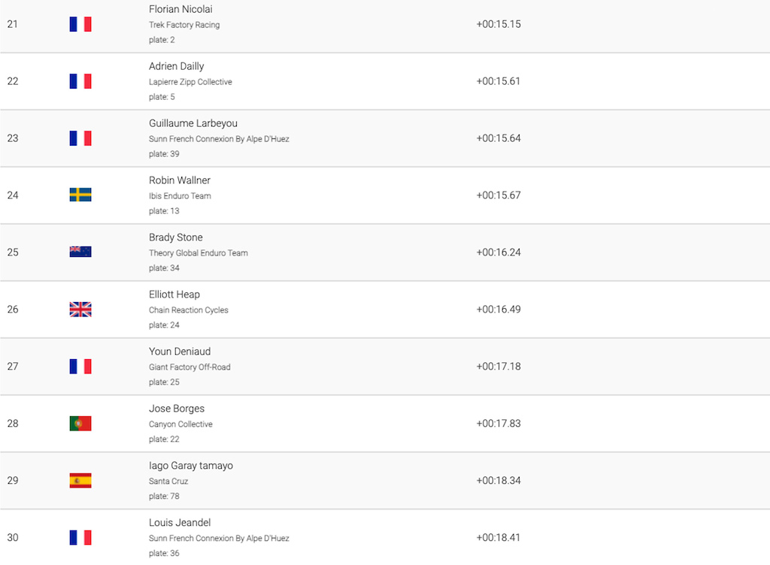Select the Trek Factory Racing team label

[184, 25]
